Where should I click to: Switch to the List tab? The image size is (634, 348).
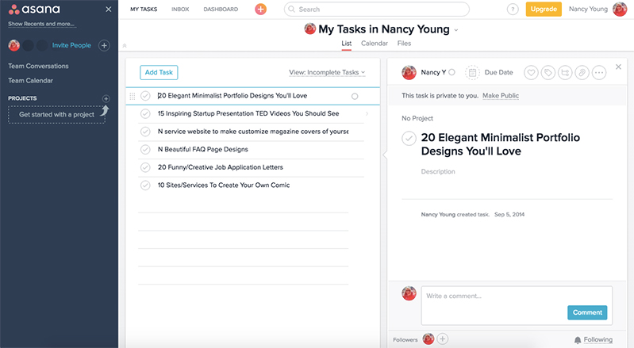347,44
